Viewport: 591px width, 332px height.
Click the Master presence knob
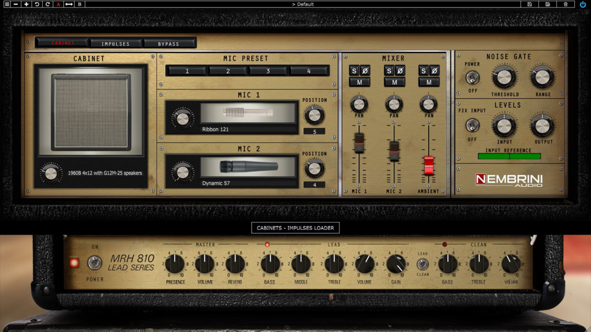pyautogui.click(x=175, y=264)
